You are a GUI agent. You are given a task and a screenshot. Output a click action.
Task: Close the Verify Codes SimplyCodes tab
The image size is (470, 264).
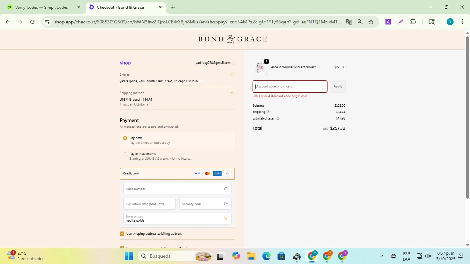point(79,7)
